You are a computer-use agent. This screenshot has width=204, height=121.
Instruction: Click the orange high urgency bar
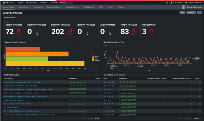37,54
